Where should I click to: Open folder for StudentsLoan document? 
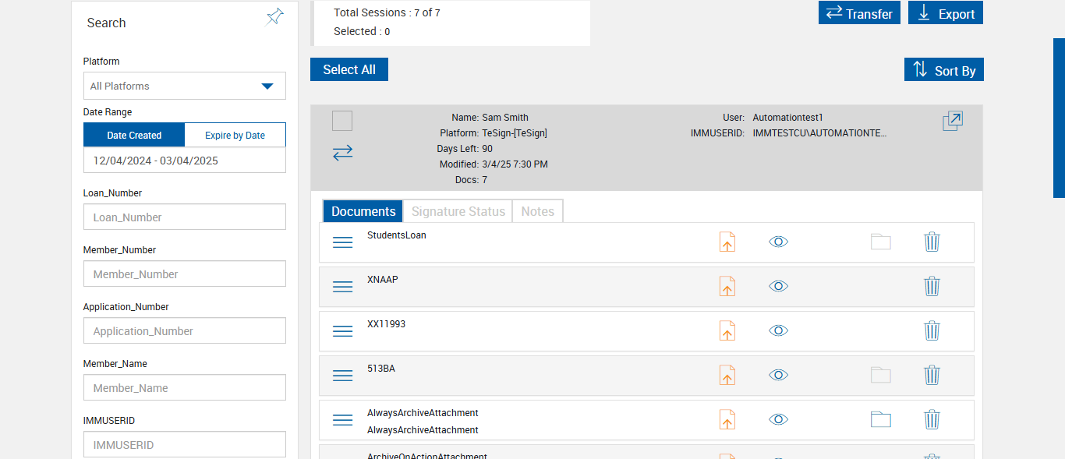coord(881,242)
